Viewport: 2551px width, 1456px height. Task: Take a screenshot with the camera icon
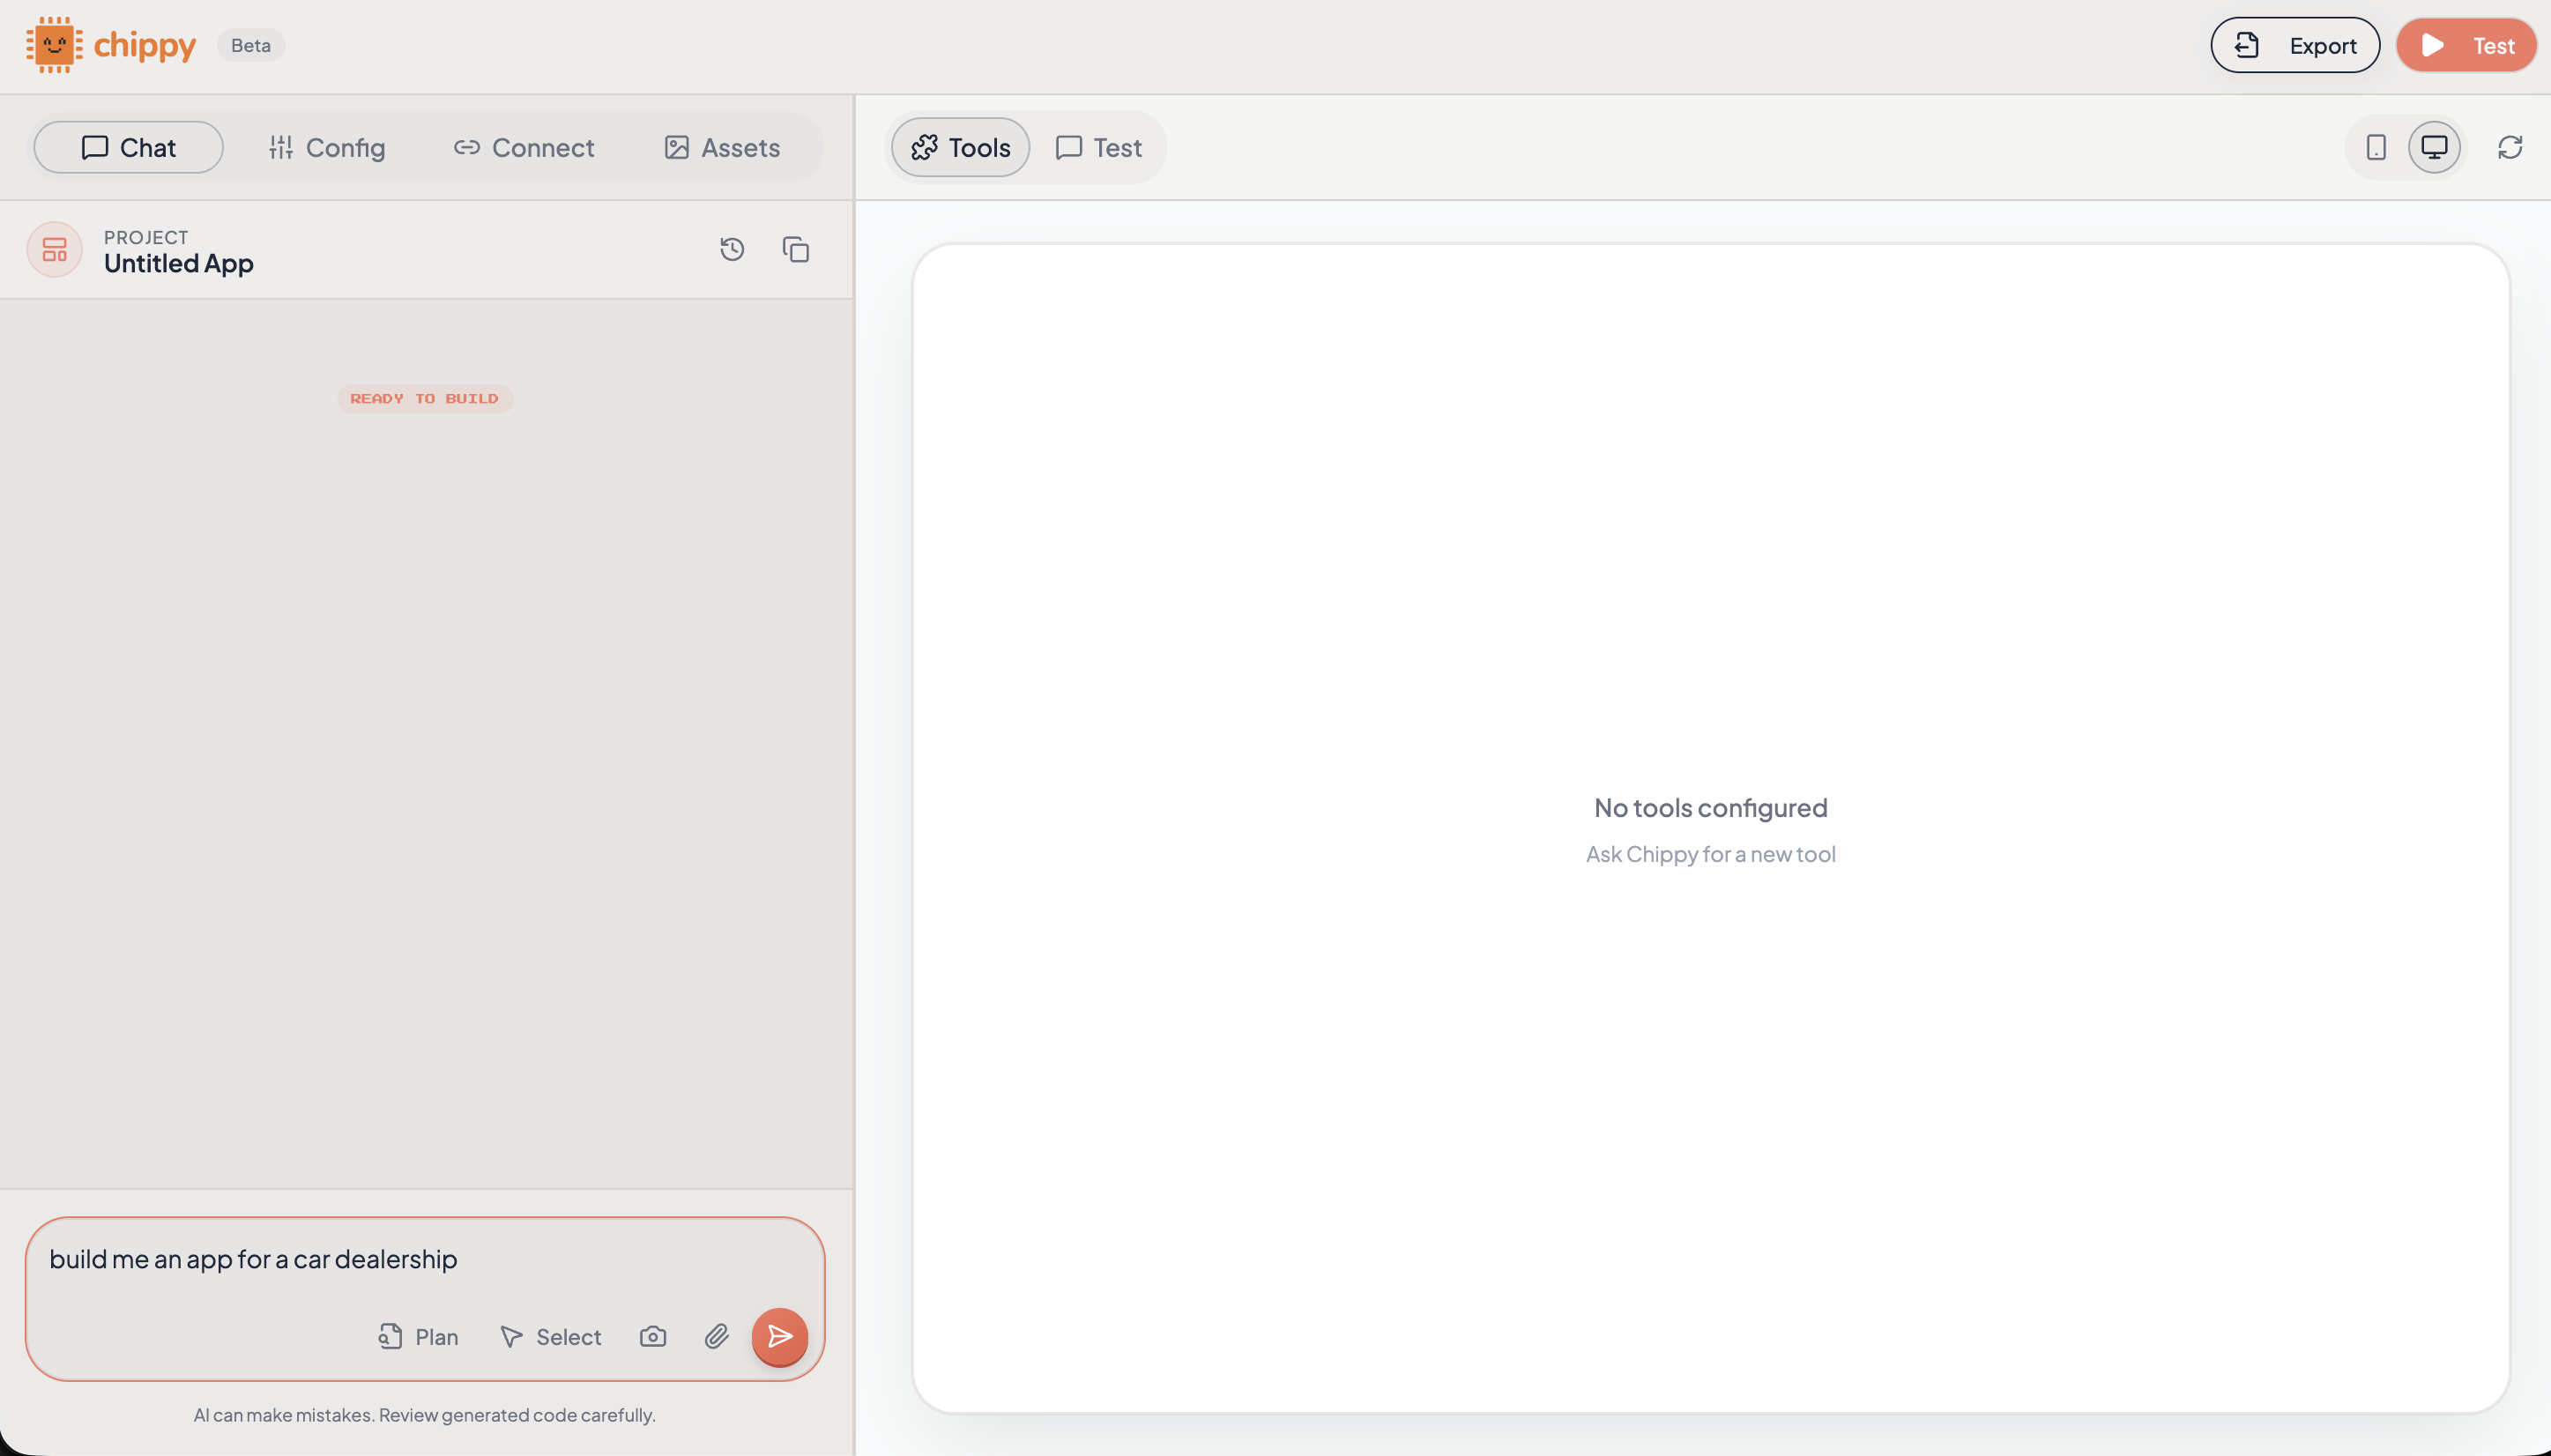point(653,1336)
